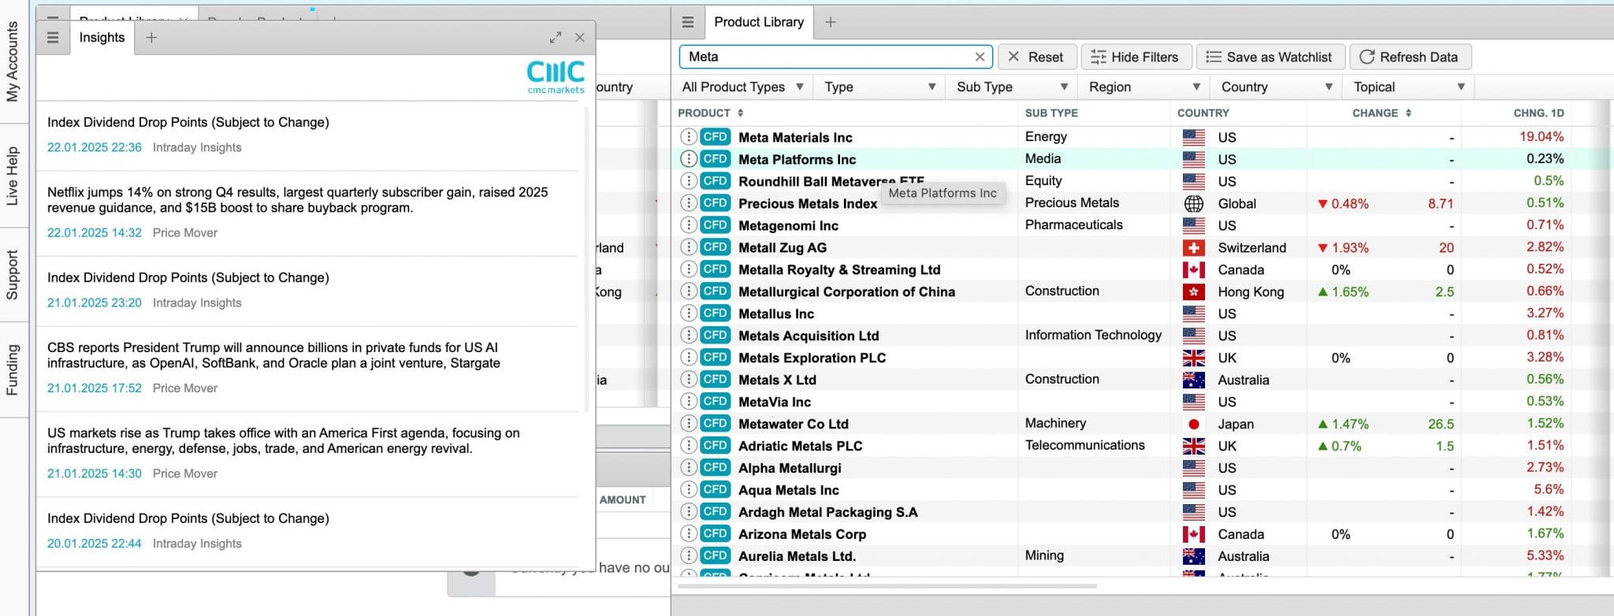Open CBS reports President Trump insight
1614x616 pixels.
pos(307,368)
